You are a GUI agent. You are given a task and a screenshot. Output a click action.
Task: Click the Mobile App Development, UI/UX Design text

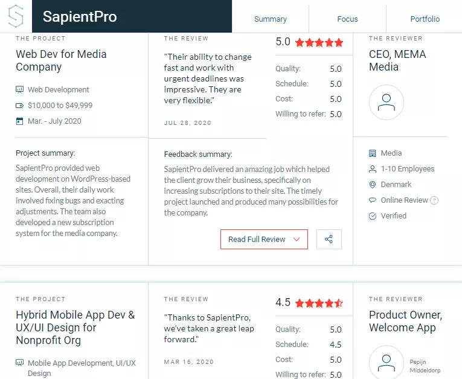(82, 368)
